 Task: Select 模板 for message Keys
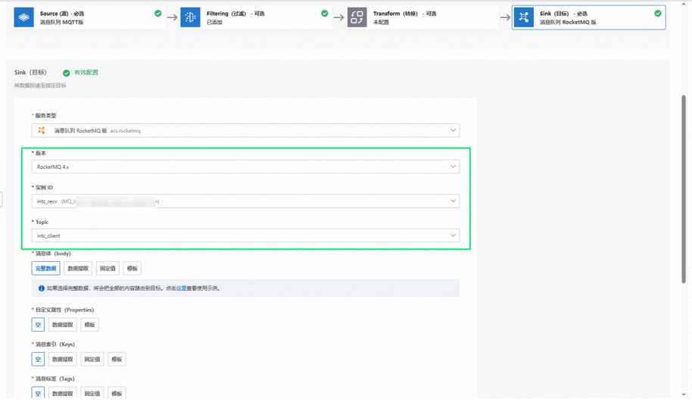[117, 359]
